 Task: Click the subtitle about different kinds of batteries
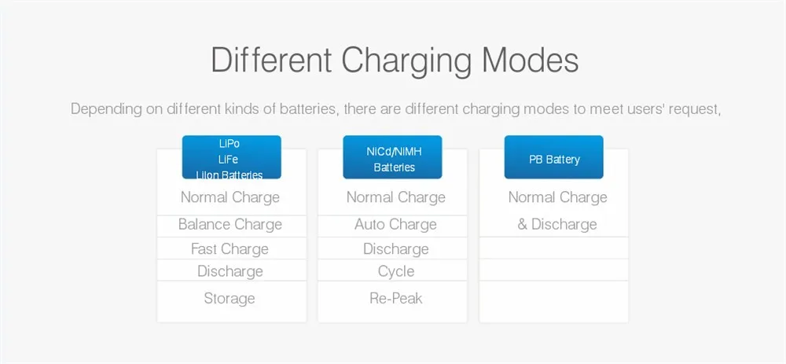pyautogui.click(x=395, y=108)
